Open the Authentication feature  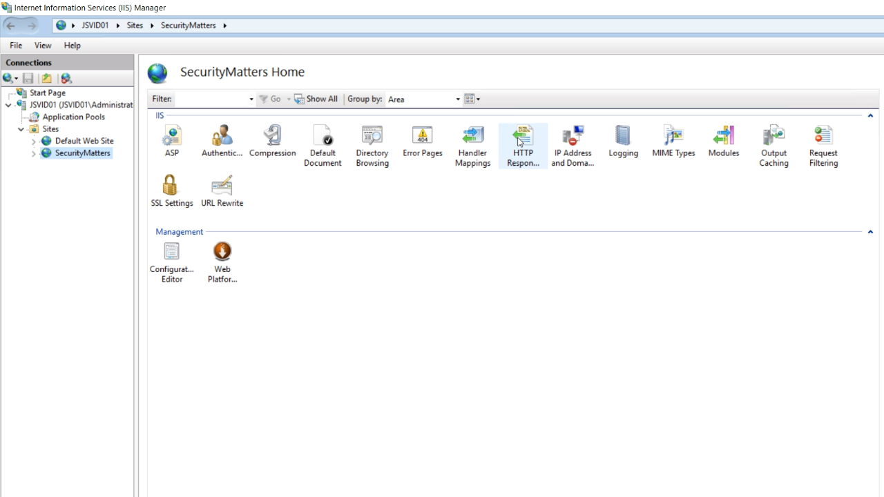[x=222, y=136]
